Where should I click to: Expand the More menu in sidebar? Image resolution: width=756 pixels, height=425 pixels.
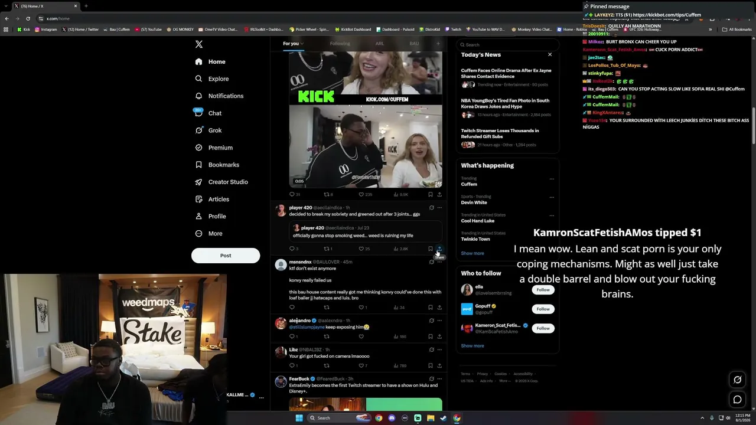(208, 233)
